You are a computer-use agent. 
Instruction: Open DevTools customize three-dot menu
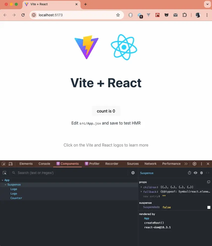(201, 164)
